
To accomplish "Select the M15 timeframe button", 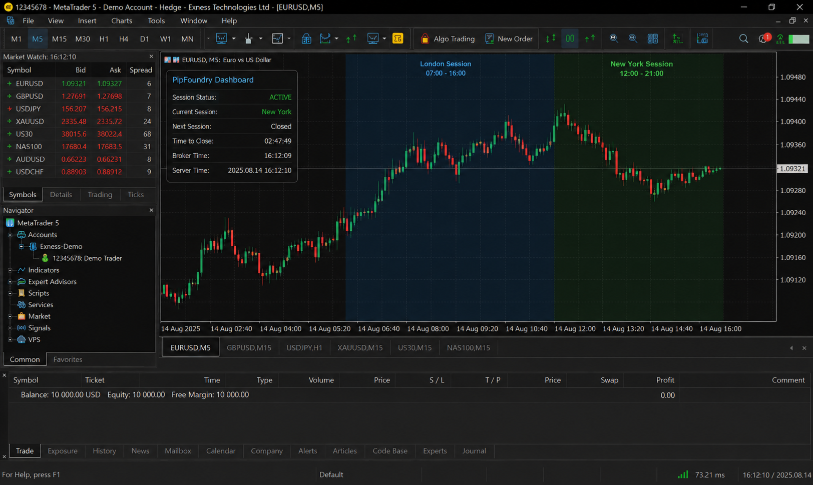I will coord(59,39).
